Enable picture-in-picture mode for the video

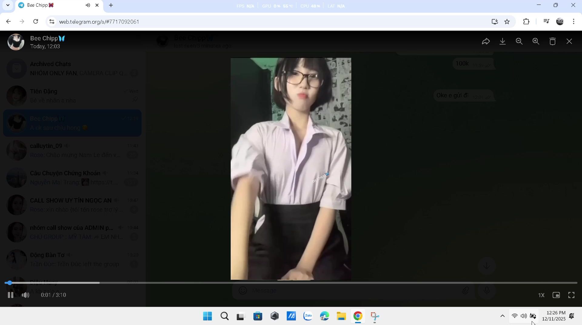tap(556, 295)
